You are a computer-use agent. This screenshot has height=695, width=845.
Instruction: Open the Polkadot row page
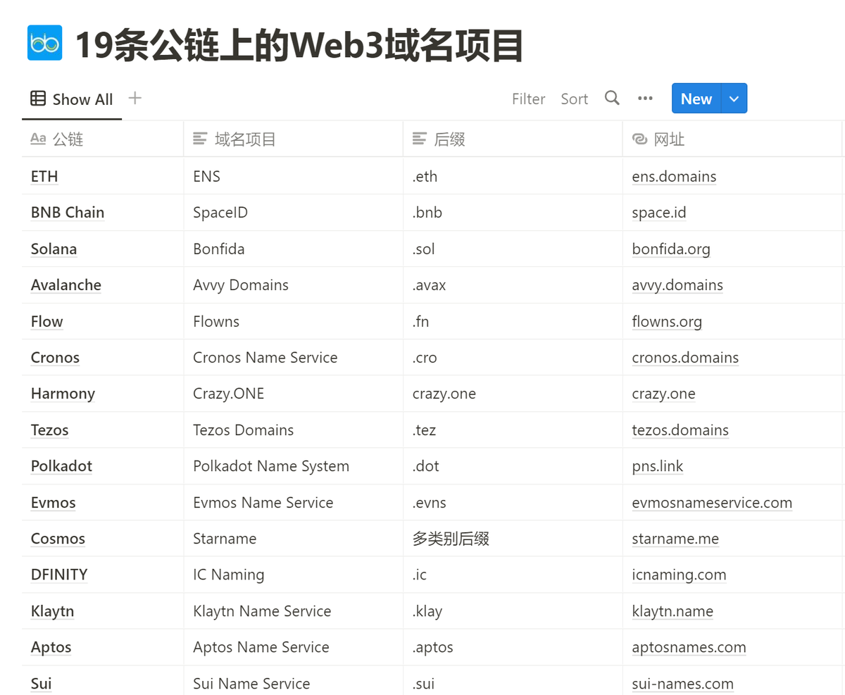(x=61, y=466)
